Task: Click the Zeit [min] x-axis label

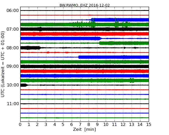Action: pyautogui.click(x=84, y=129)
